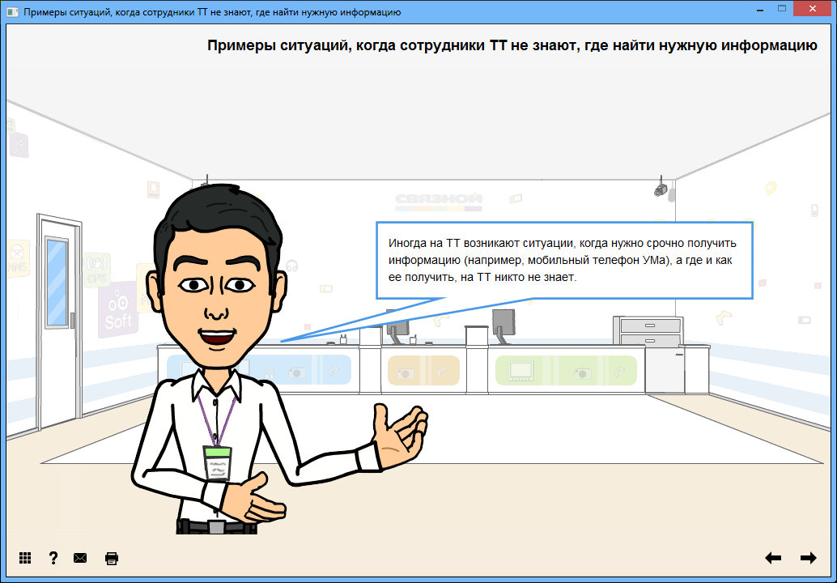Go back to the previous slide
This screenshot has height=583, width=837.
[x=774, y=558]
